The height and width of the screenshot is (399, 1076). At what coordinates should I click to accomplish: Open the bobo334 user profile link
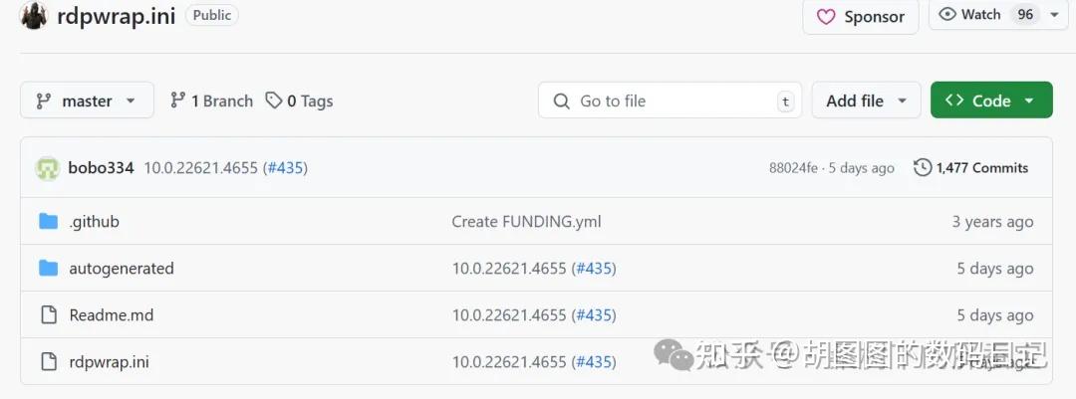[x=101, y=168]
